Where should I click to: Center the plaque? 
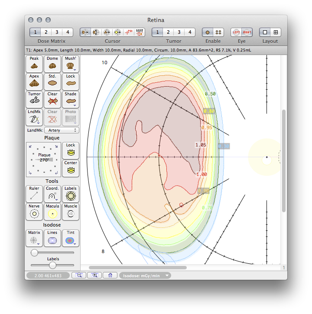click(x=71, y=168)
